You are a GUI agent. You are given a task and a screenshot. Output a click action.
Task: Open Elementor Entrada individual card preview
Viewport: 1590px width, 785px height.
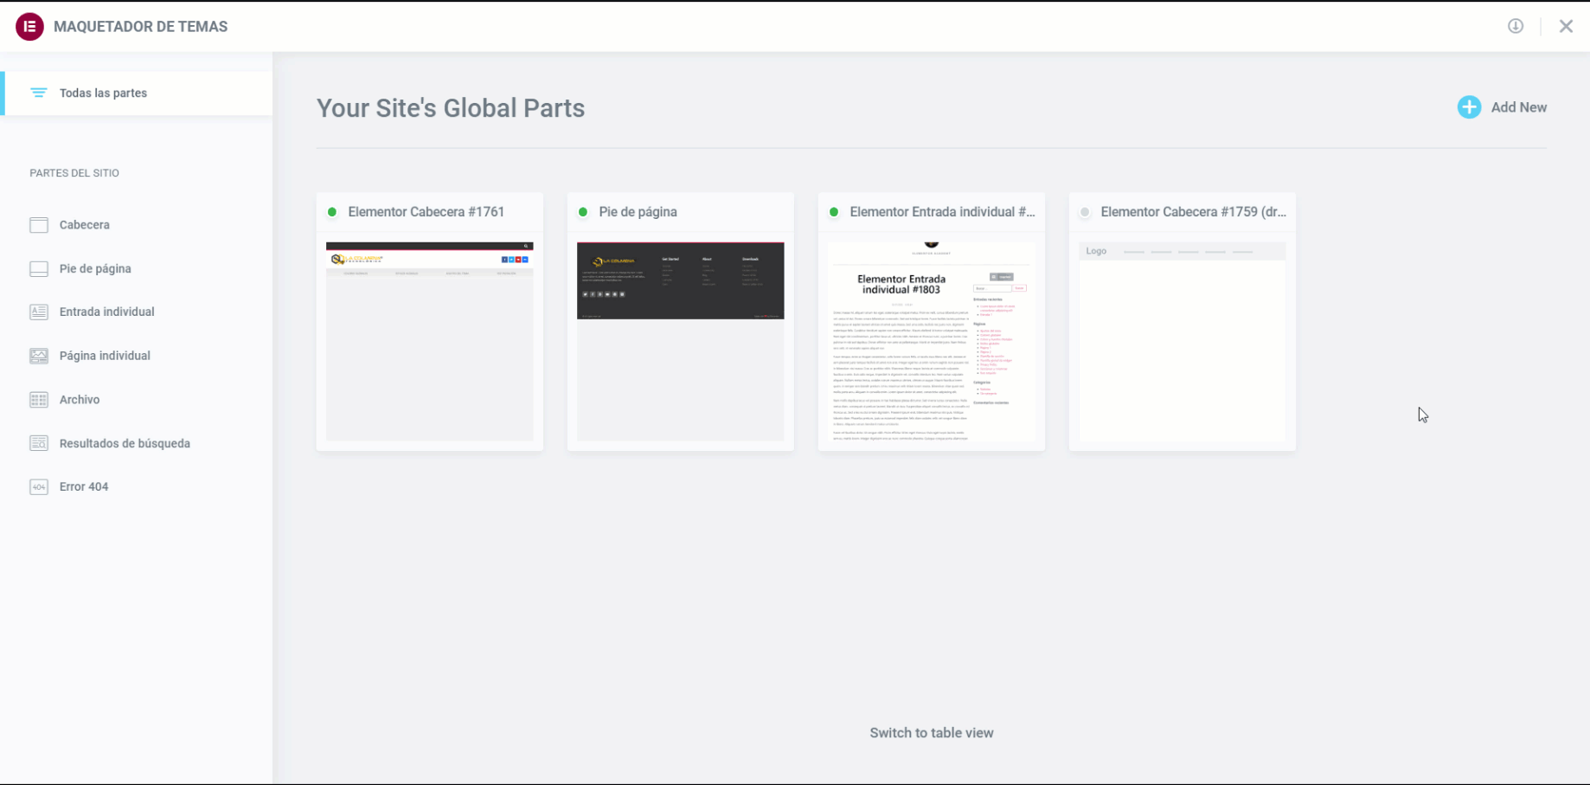point(931,341)
